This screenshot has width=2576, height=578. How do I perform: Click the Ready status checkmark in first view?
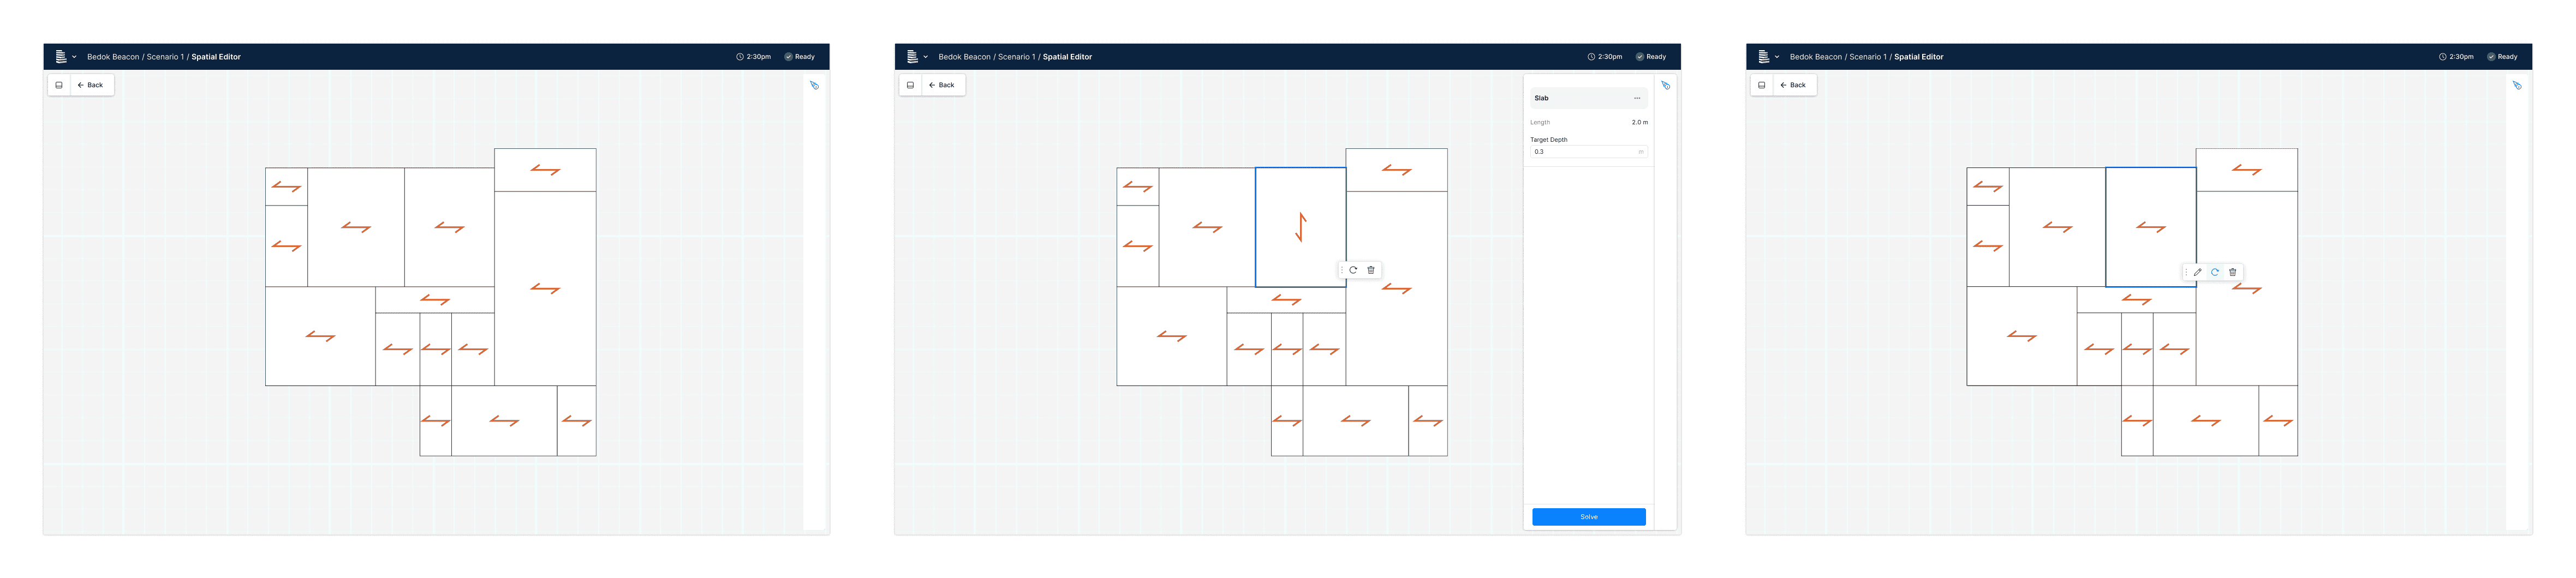(x=788, y=57)
